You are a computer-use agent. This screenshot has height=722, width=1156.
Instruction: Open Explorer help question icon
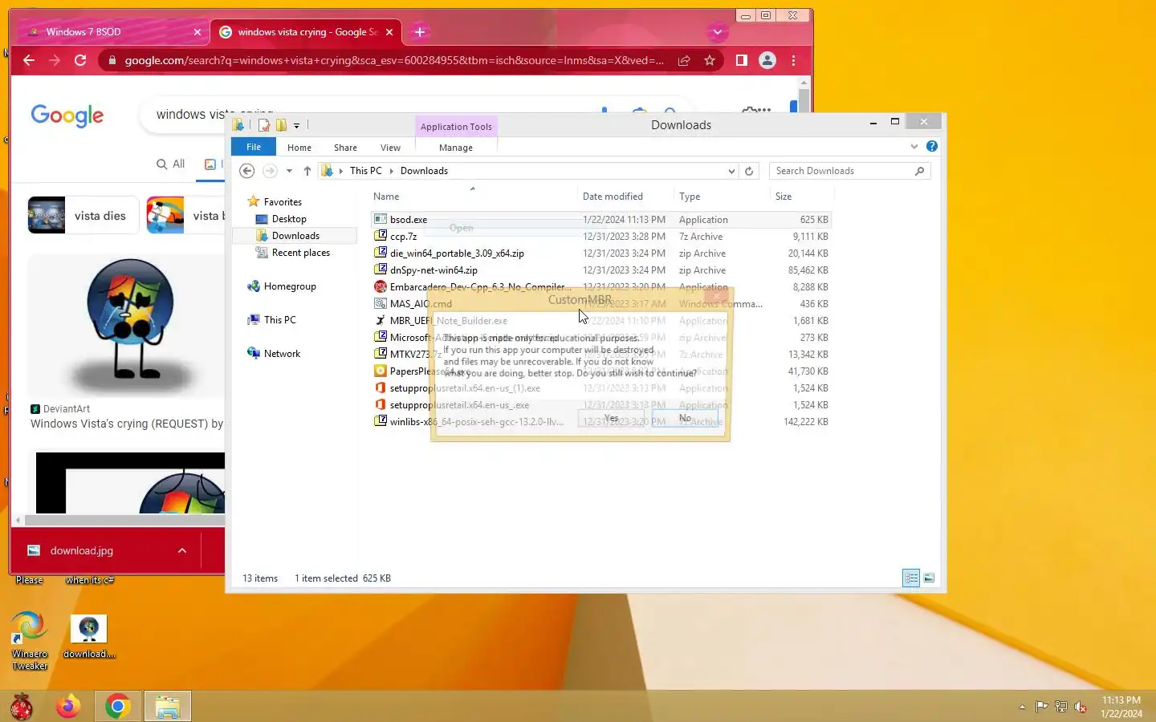931,146
